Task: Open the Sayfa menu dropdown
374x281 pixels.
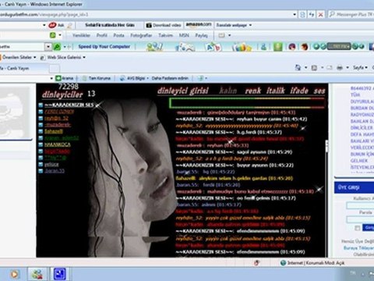Action: pos(360,68)
